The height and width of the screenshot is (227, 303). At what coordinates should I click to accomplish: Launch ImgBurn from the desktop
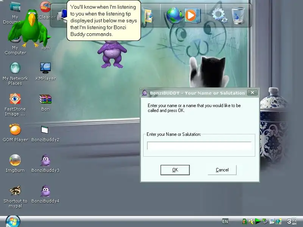[x=15, y=163]
